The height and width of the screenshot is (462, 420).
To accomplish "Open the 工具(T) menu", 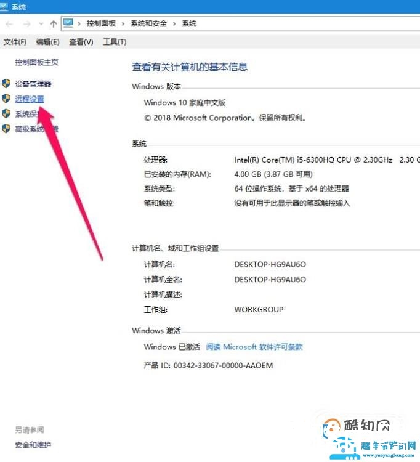I will pos(115,42).
